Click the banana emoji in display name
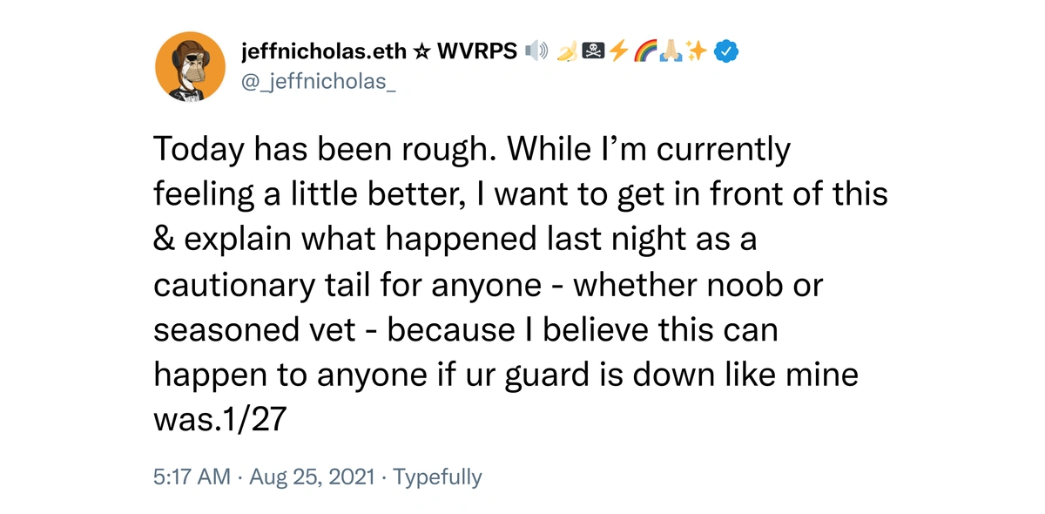This screenshot has width=1045, height=514. point(567,52)
